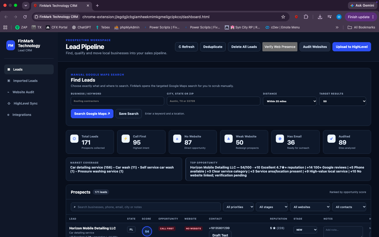Open the media control icon in the toolbar
The height and width of the screenshot is (237, 379).
tap(330, 17)
